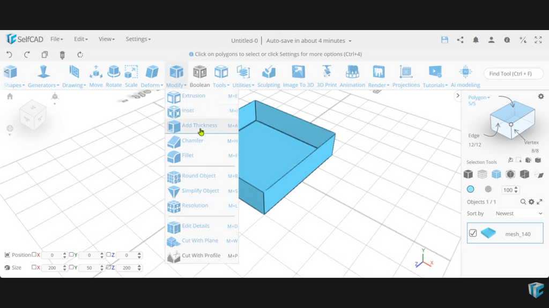Click the Reset rotate icon
Image resolution: width=549 pixels, height=308 pixels.
coord(80,55)
